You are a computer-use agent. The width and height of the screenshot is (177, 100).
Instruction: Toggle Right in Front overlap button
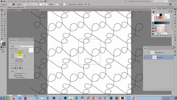18,68
